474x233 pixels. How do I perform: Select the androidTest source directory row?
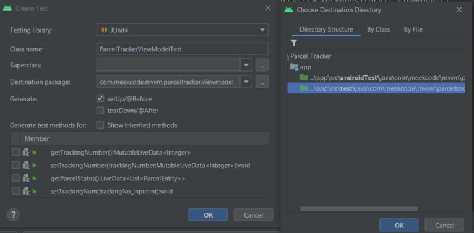pos(376,78)
